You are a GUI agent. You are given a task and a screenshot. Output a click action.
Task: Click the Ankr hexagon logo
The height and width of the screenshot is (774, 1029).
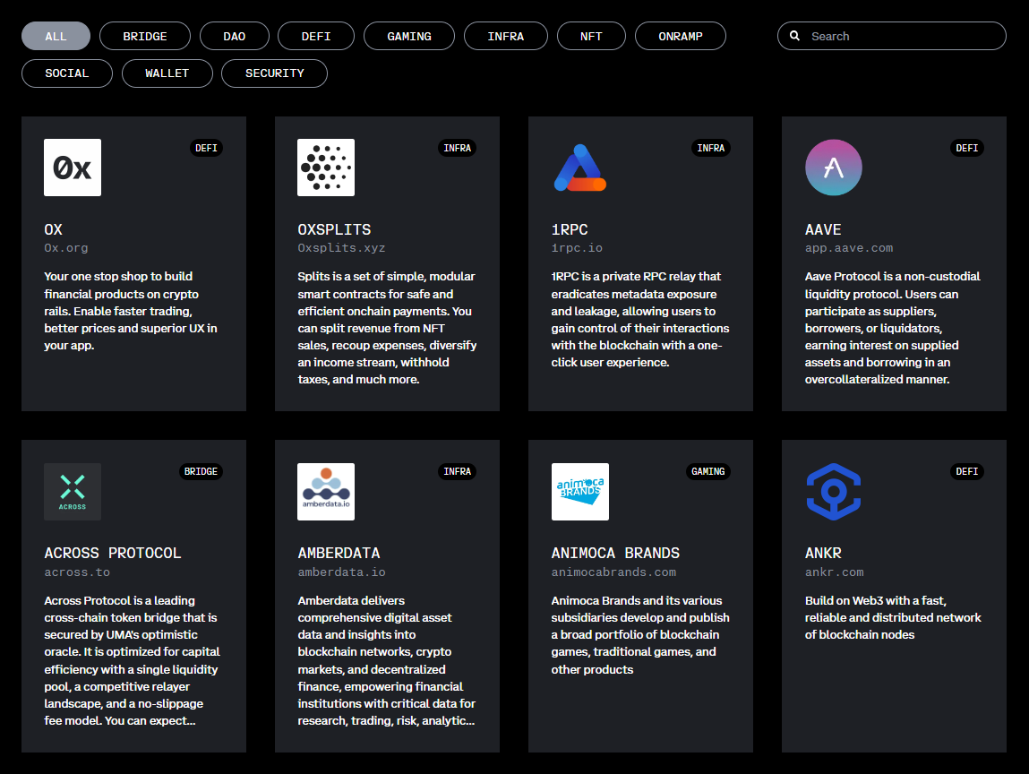click(834, 491)
